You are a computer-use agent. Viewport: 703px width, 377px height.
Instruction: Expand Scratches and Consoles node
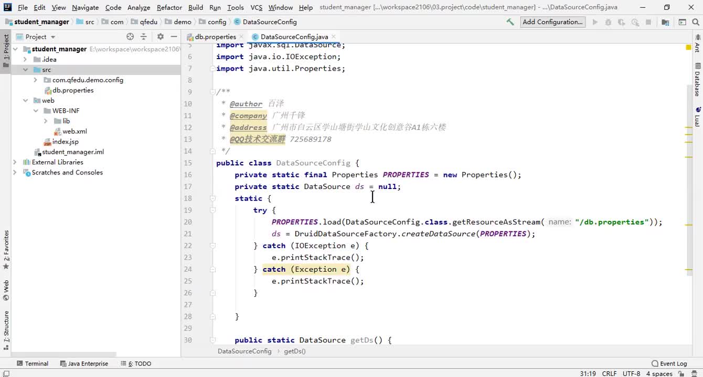(x=15, y=172)
